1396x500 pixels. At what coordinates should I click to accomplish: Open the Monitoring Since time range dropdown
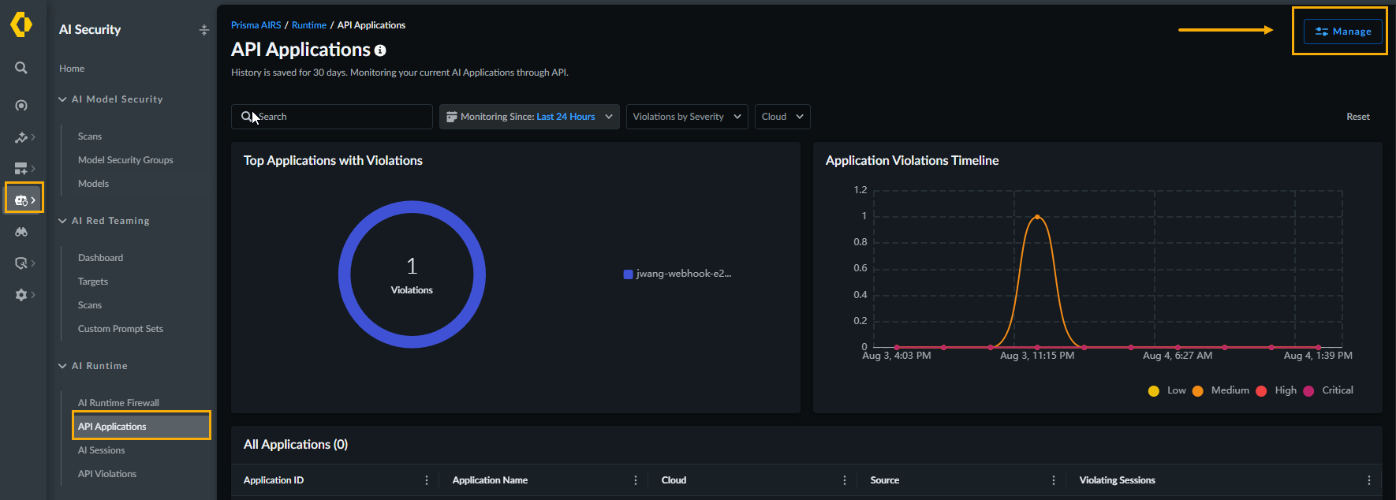click(x=529, y=117)
